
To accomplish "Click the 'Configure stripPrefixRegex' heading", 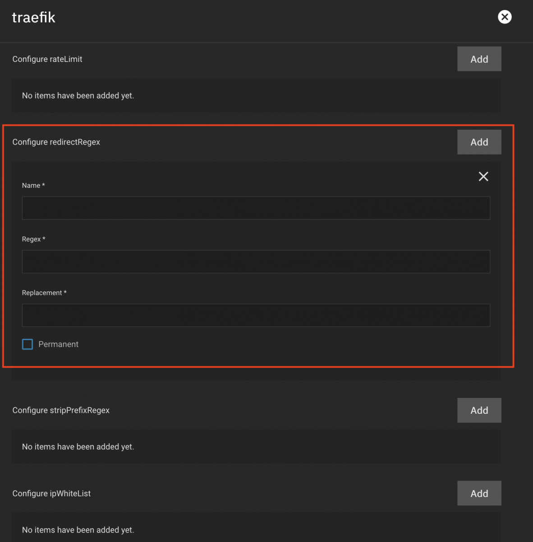I will pos(61,410).
